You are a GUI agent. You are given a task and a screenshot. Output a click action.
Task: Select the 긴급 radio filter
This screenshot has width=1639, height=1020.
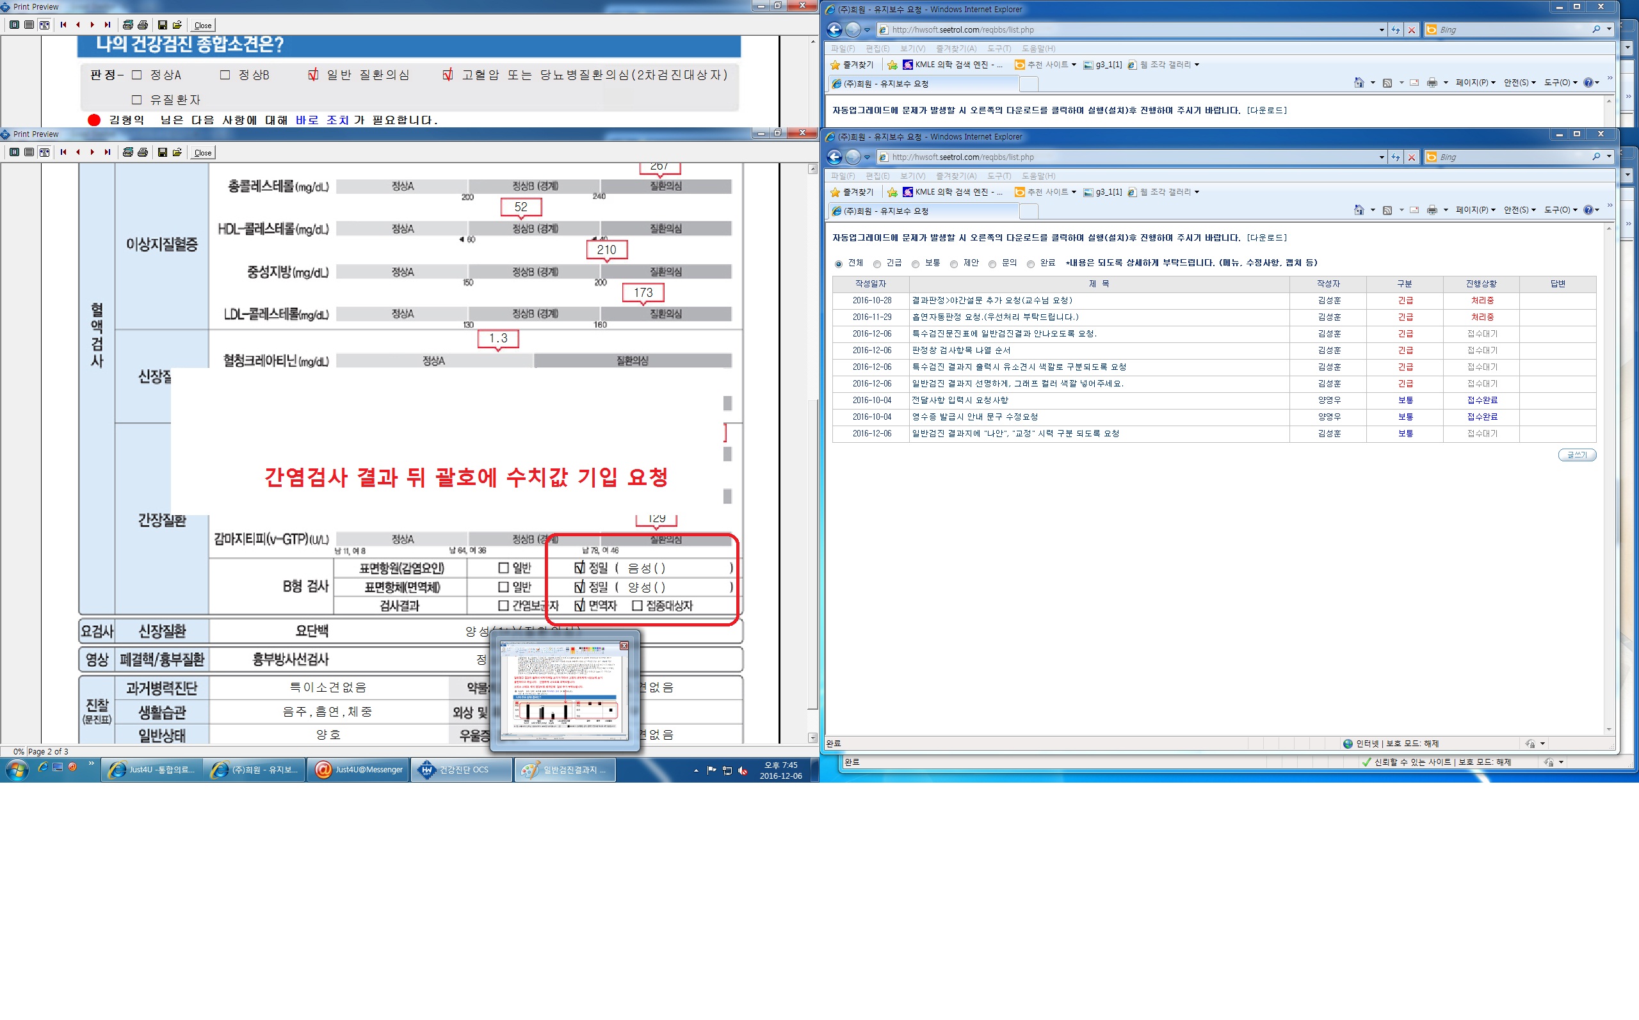click(877, 264)
